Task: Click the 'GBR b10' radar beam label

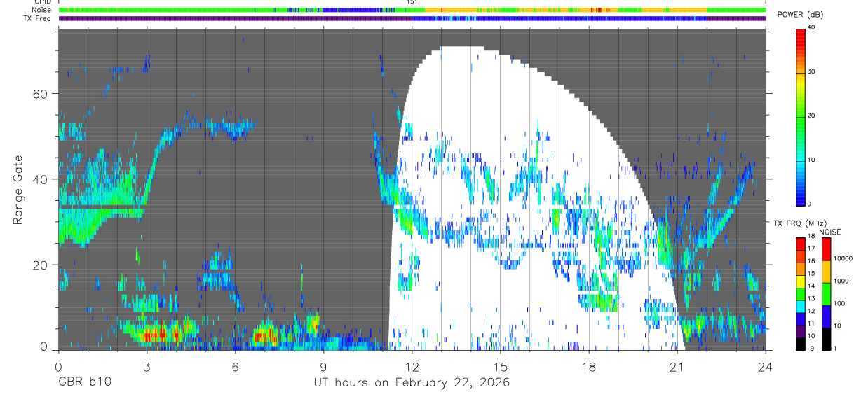Action: tap(84, 383)
